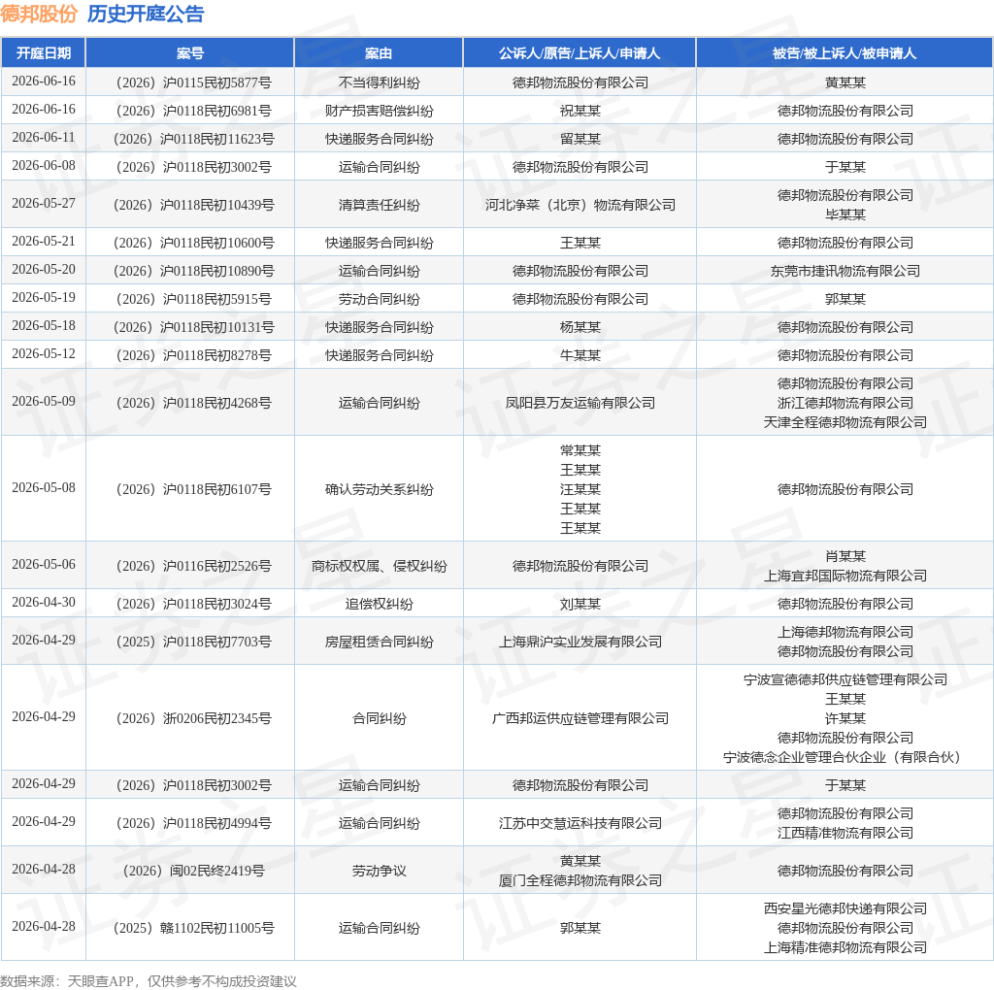Image resolution: width=994 pixels, height=990 pixels.
Task: Click 凤阳县万友运输有限公司
Action: coord(580,403)
